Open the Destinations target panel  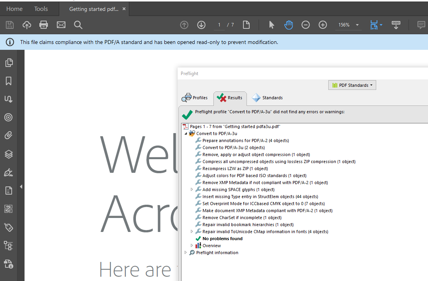coord(9,117)
